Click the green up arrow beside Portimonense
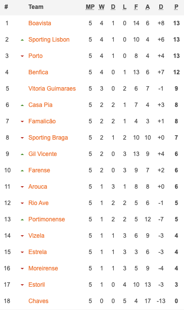The image size is (184, 310). [x=22, y=220]
